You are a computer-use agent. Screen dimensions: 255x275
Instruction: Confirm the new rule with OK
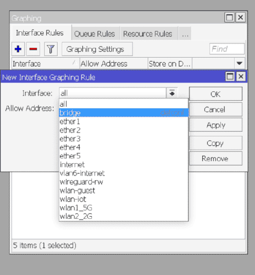pyautogui.click(x=216, y=94)
